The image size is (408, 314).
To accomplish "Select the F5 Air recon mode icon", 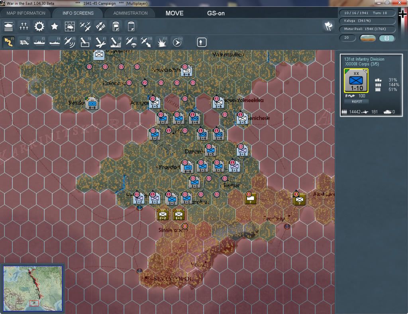I will (70, 42).
